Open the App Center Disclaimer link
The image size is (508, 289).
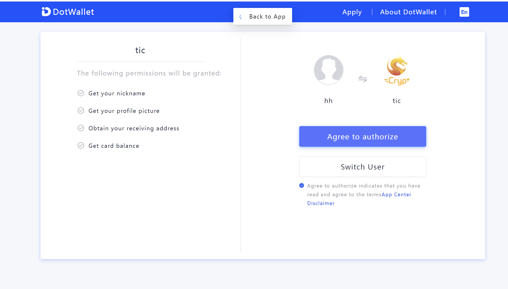[396, 194]
